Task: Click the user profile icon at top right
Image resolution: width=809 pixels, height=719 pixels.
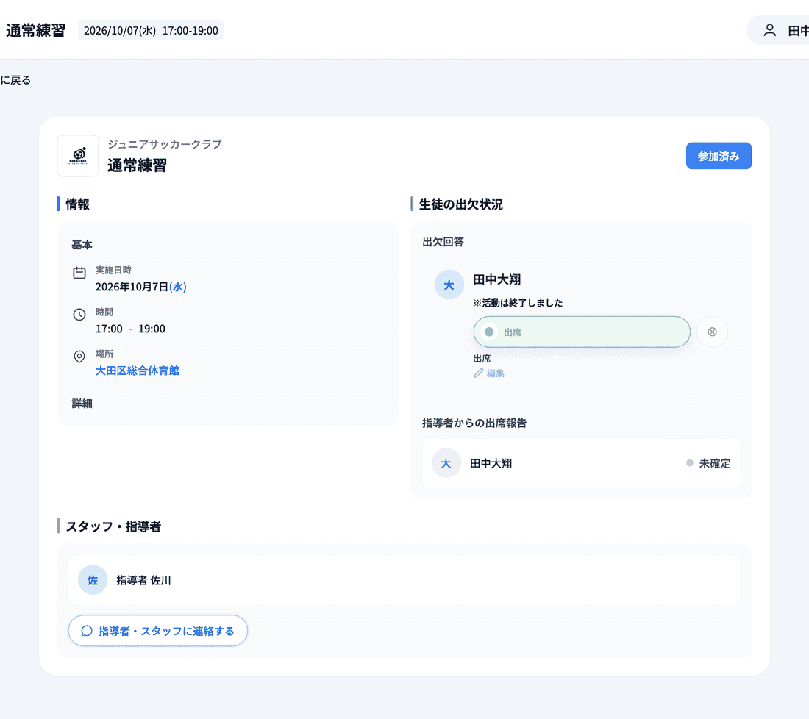Action: point(769,30)
